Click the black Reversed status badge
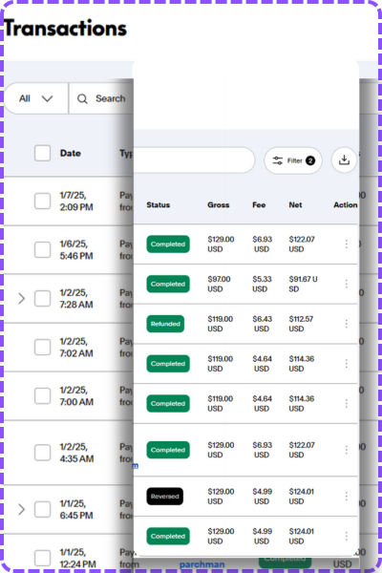382x573 pixels. click(x=165, y=497)
